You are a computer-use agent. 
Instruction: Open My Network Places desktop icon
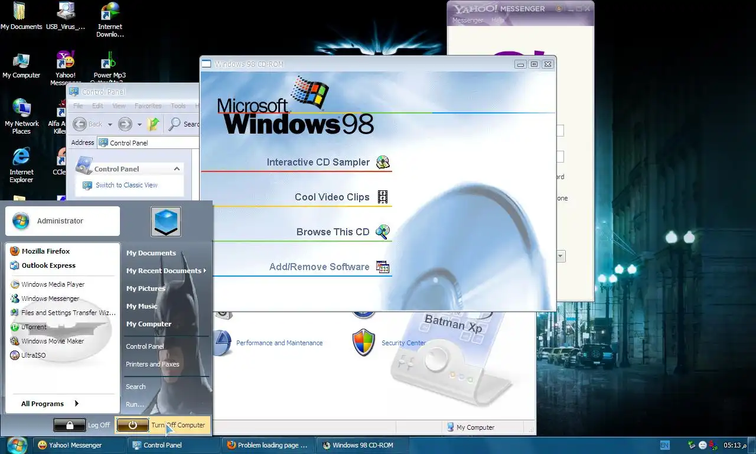pyautogui.click(x=21, y=116)
